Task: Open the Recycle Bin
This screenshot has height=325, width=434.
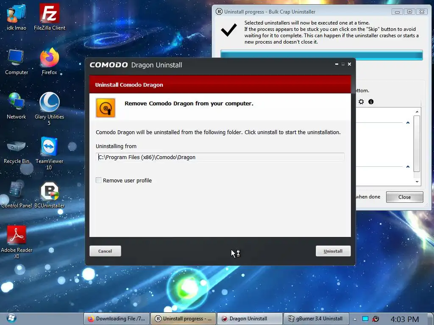Action: 17,151
